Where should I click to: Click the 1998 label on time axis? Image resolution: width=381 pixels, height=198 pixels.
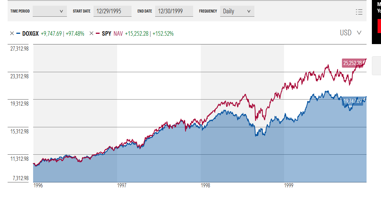coord(205,185)
